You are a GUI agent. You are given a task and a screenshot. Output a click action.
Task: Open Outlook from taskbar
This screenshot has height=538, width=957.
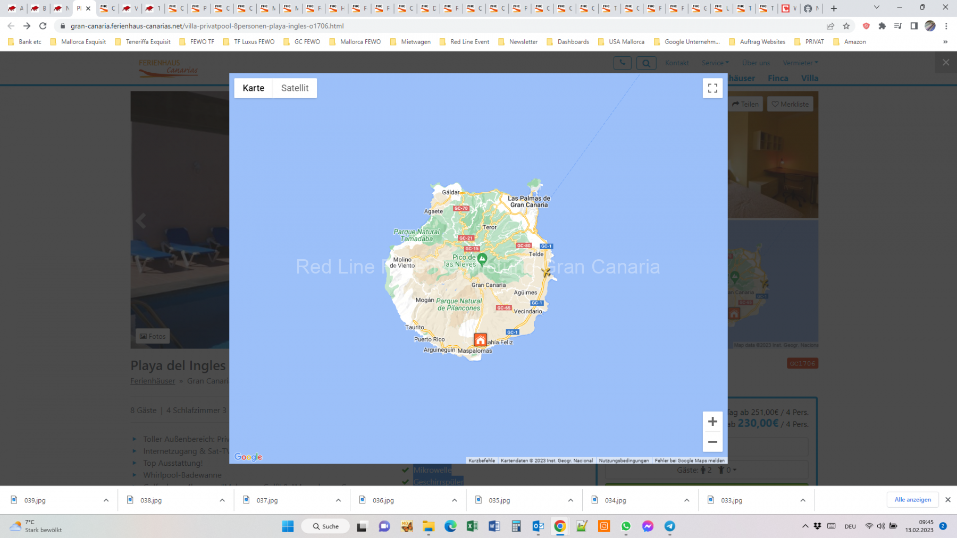538,526
